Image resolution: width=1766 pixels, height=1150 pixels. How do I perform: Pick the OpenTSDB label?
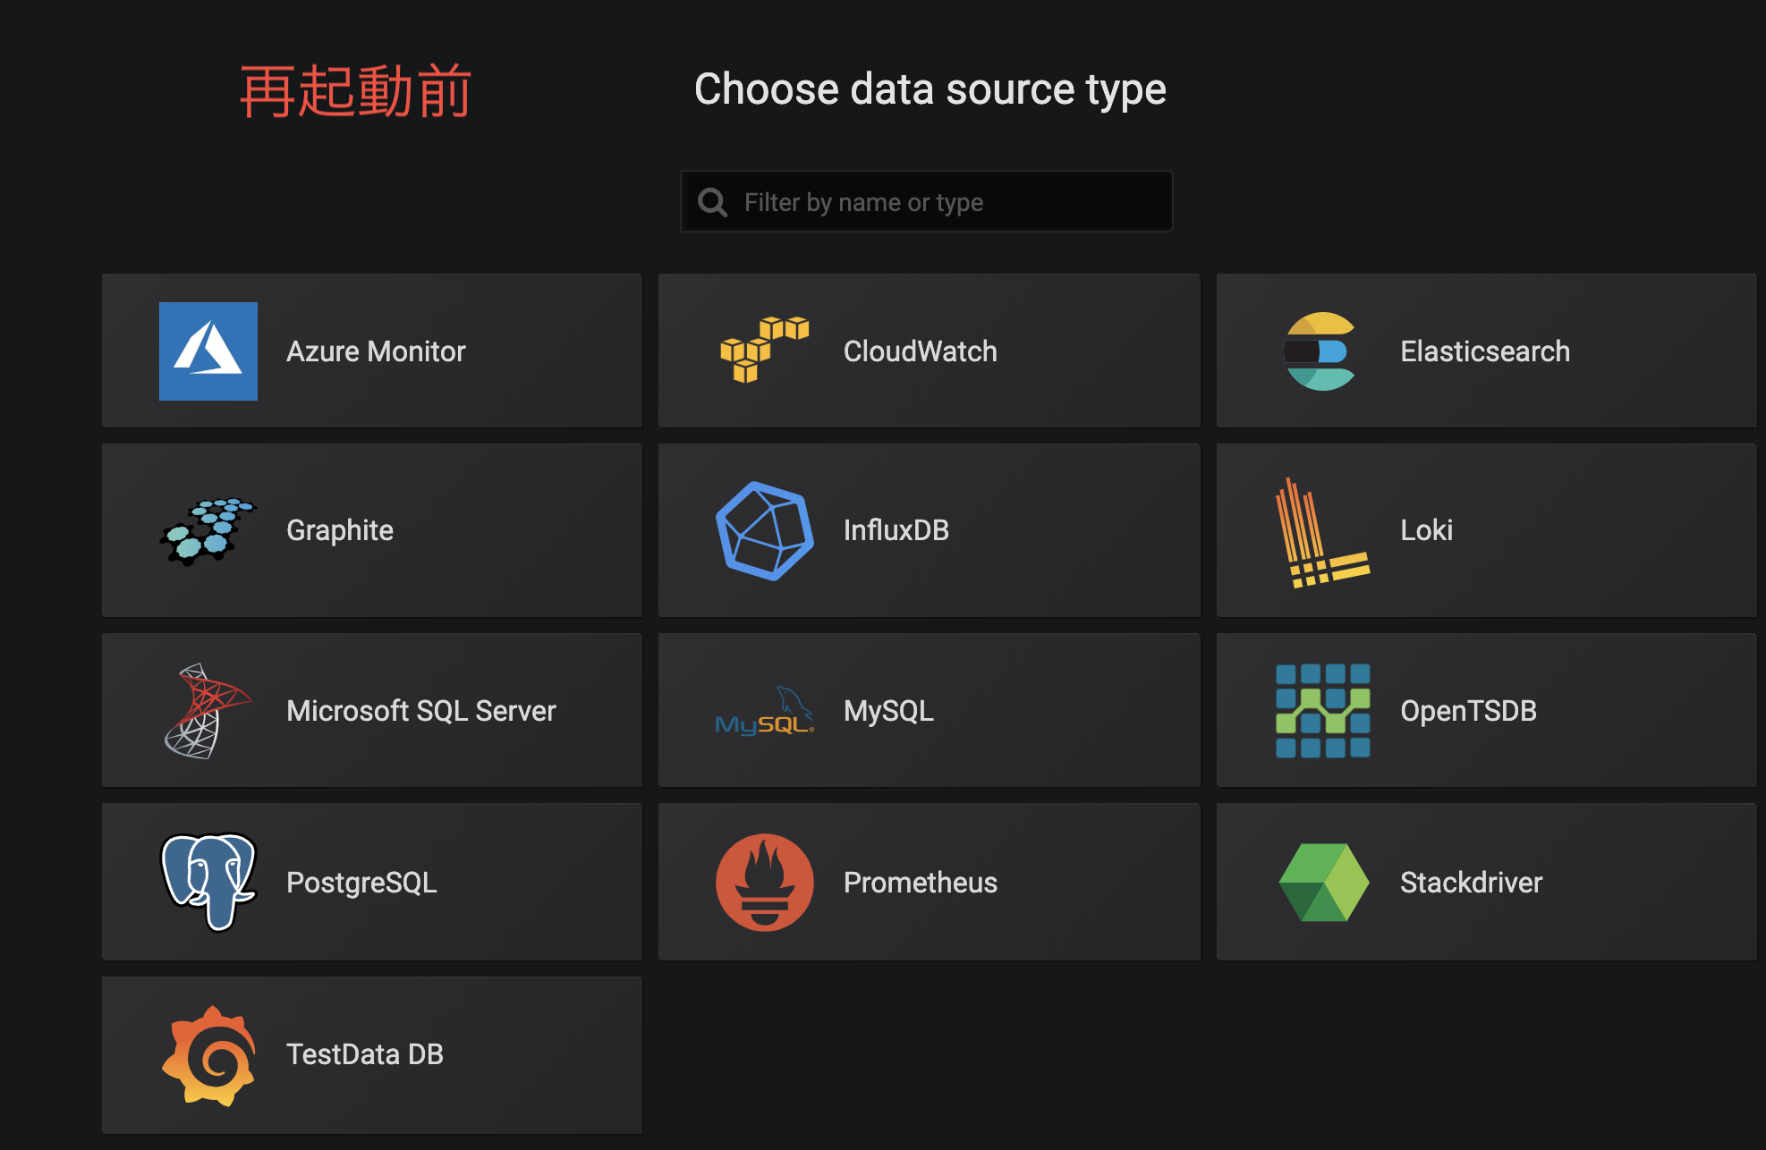pyautogui.click(x=1468, y=711)
